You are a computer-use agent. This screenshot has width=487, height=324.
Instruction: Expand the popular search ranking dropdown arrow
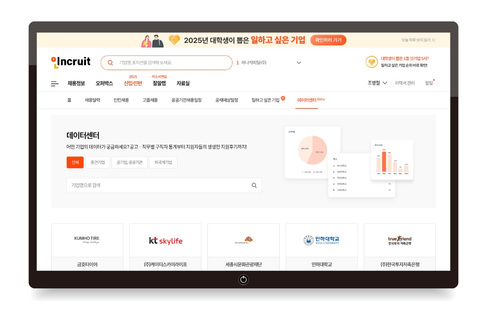pyautogui.click(x=299, y=63)
